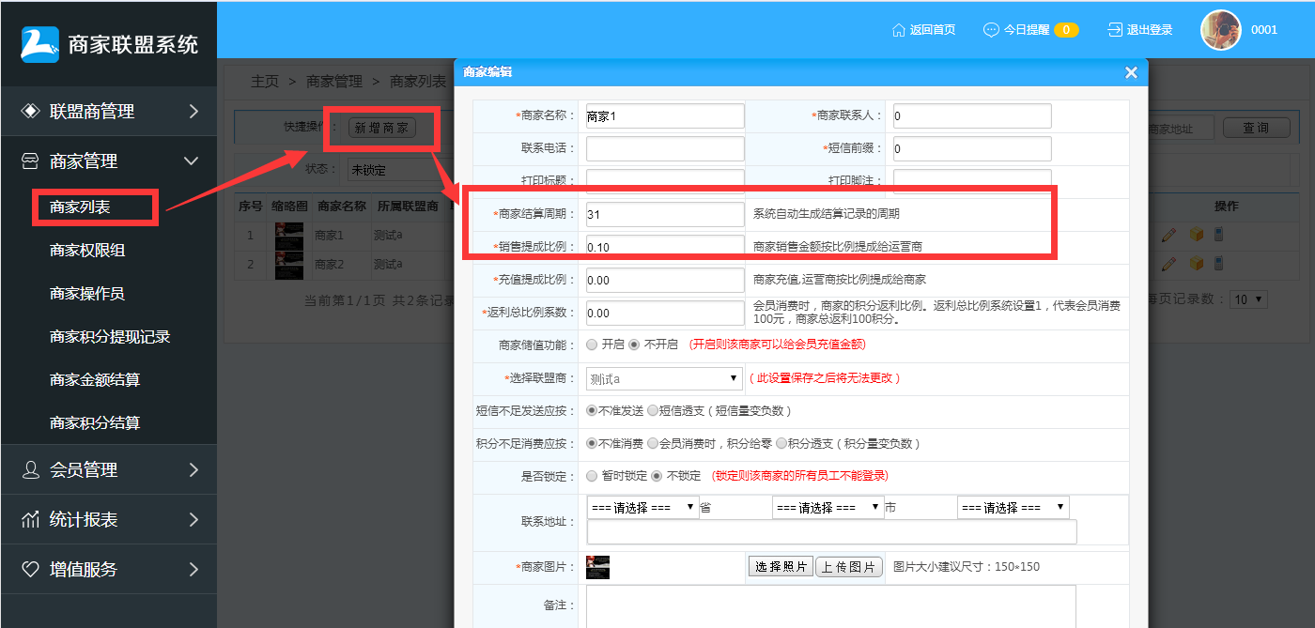Open 今日提醒 via the speech bubble icon
Image resolution: width=1315 pixels, height=628 pixels.
click(990, 29)
